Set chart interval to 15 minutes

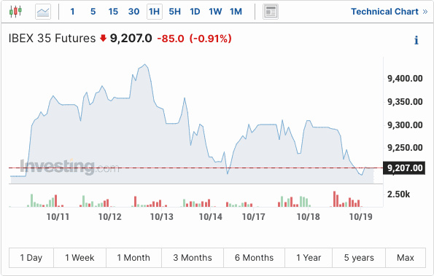coord(113,12)
